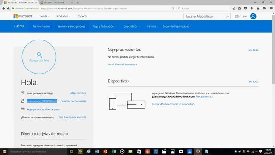Open the Photos app on taskbar
275x155 pixels.
[x=173, y=152]
